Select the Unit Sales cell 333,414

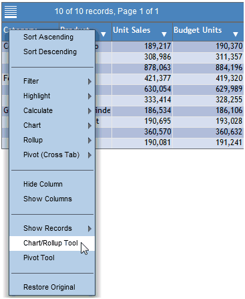[142, 100]
